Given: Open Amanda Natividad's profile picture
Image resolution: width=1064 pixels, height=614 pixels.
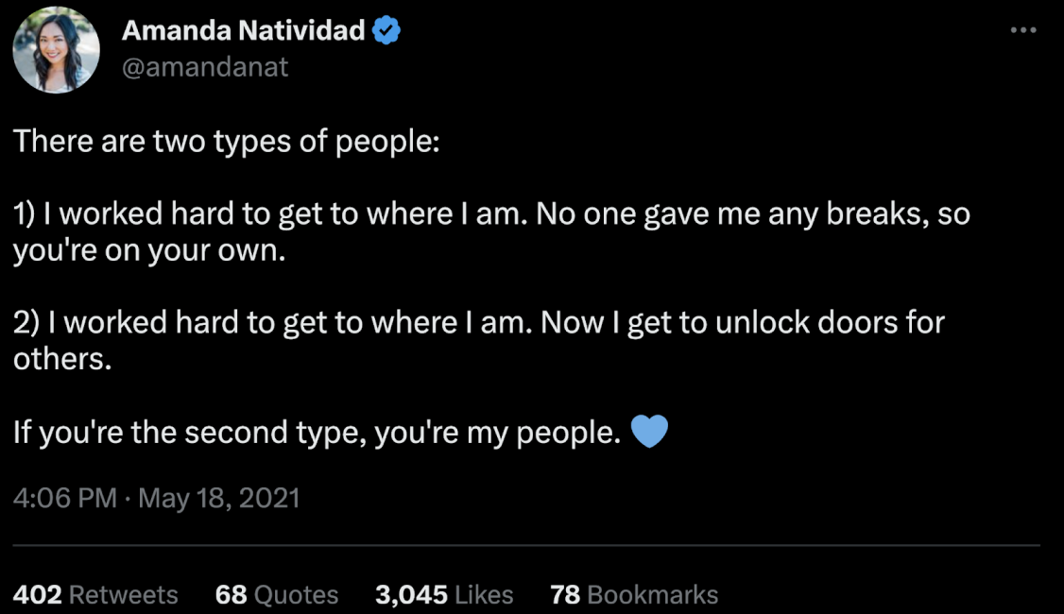Looking at the screenshot, I should coord(56,50).
